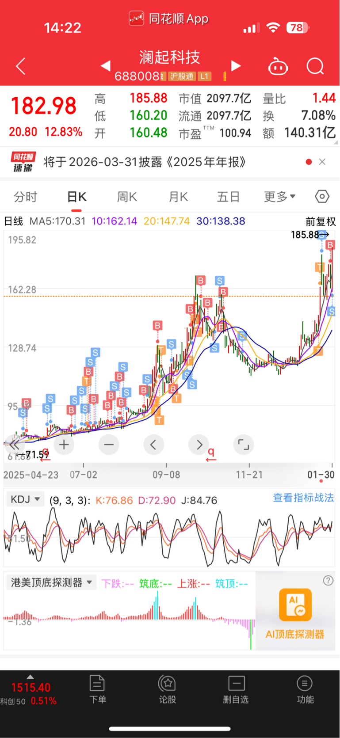The height and width of the screenshot is (738, 340).
Task: Change the 前复权 adjustment setting
Action: pos(321,221)
